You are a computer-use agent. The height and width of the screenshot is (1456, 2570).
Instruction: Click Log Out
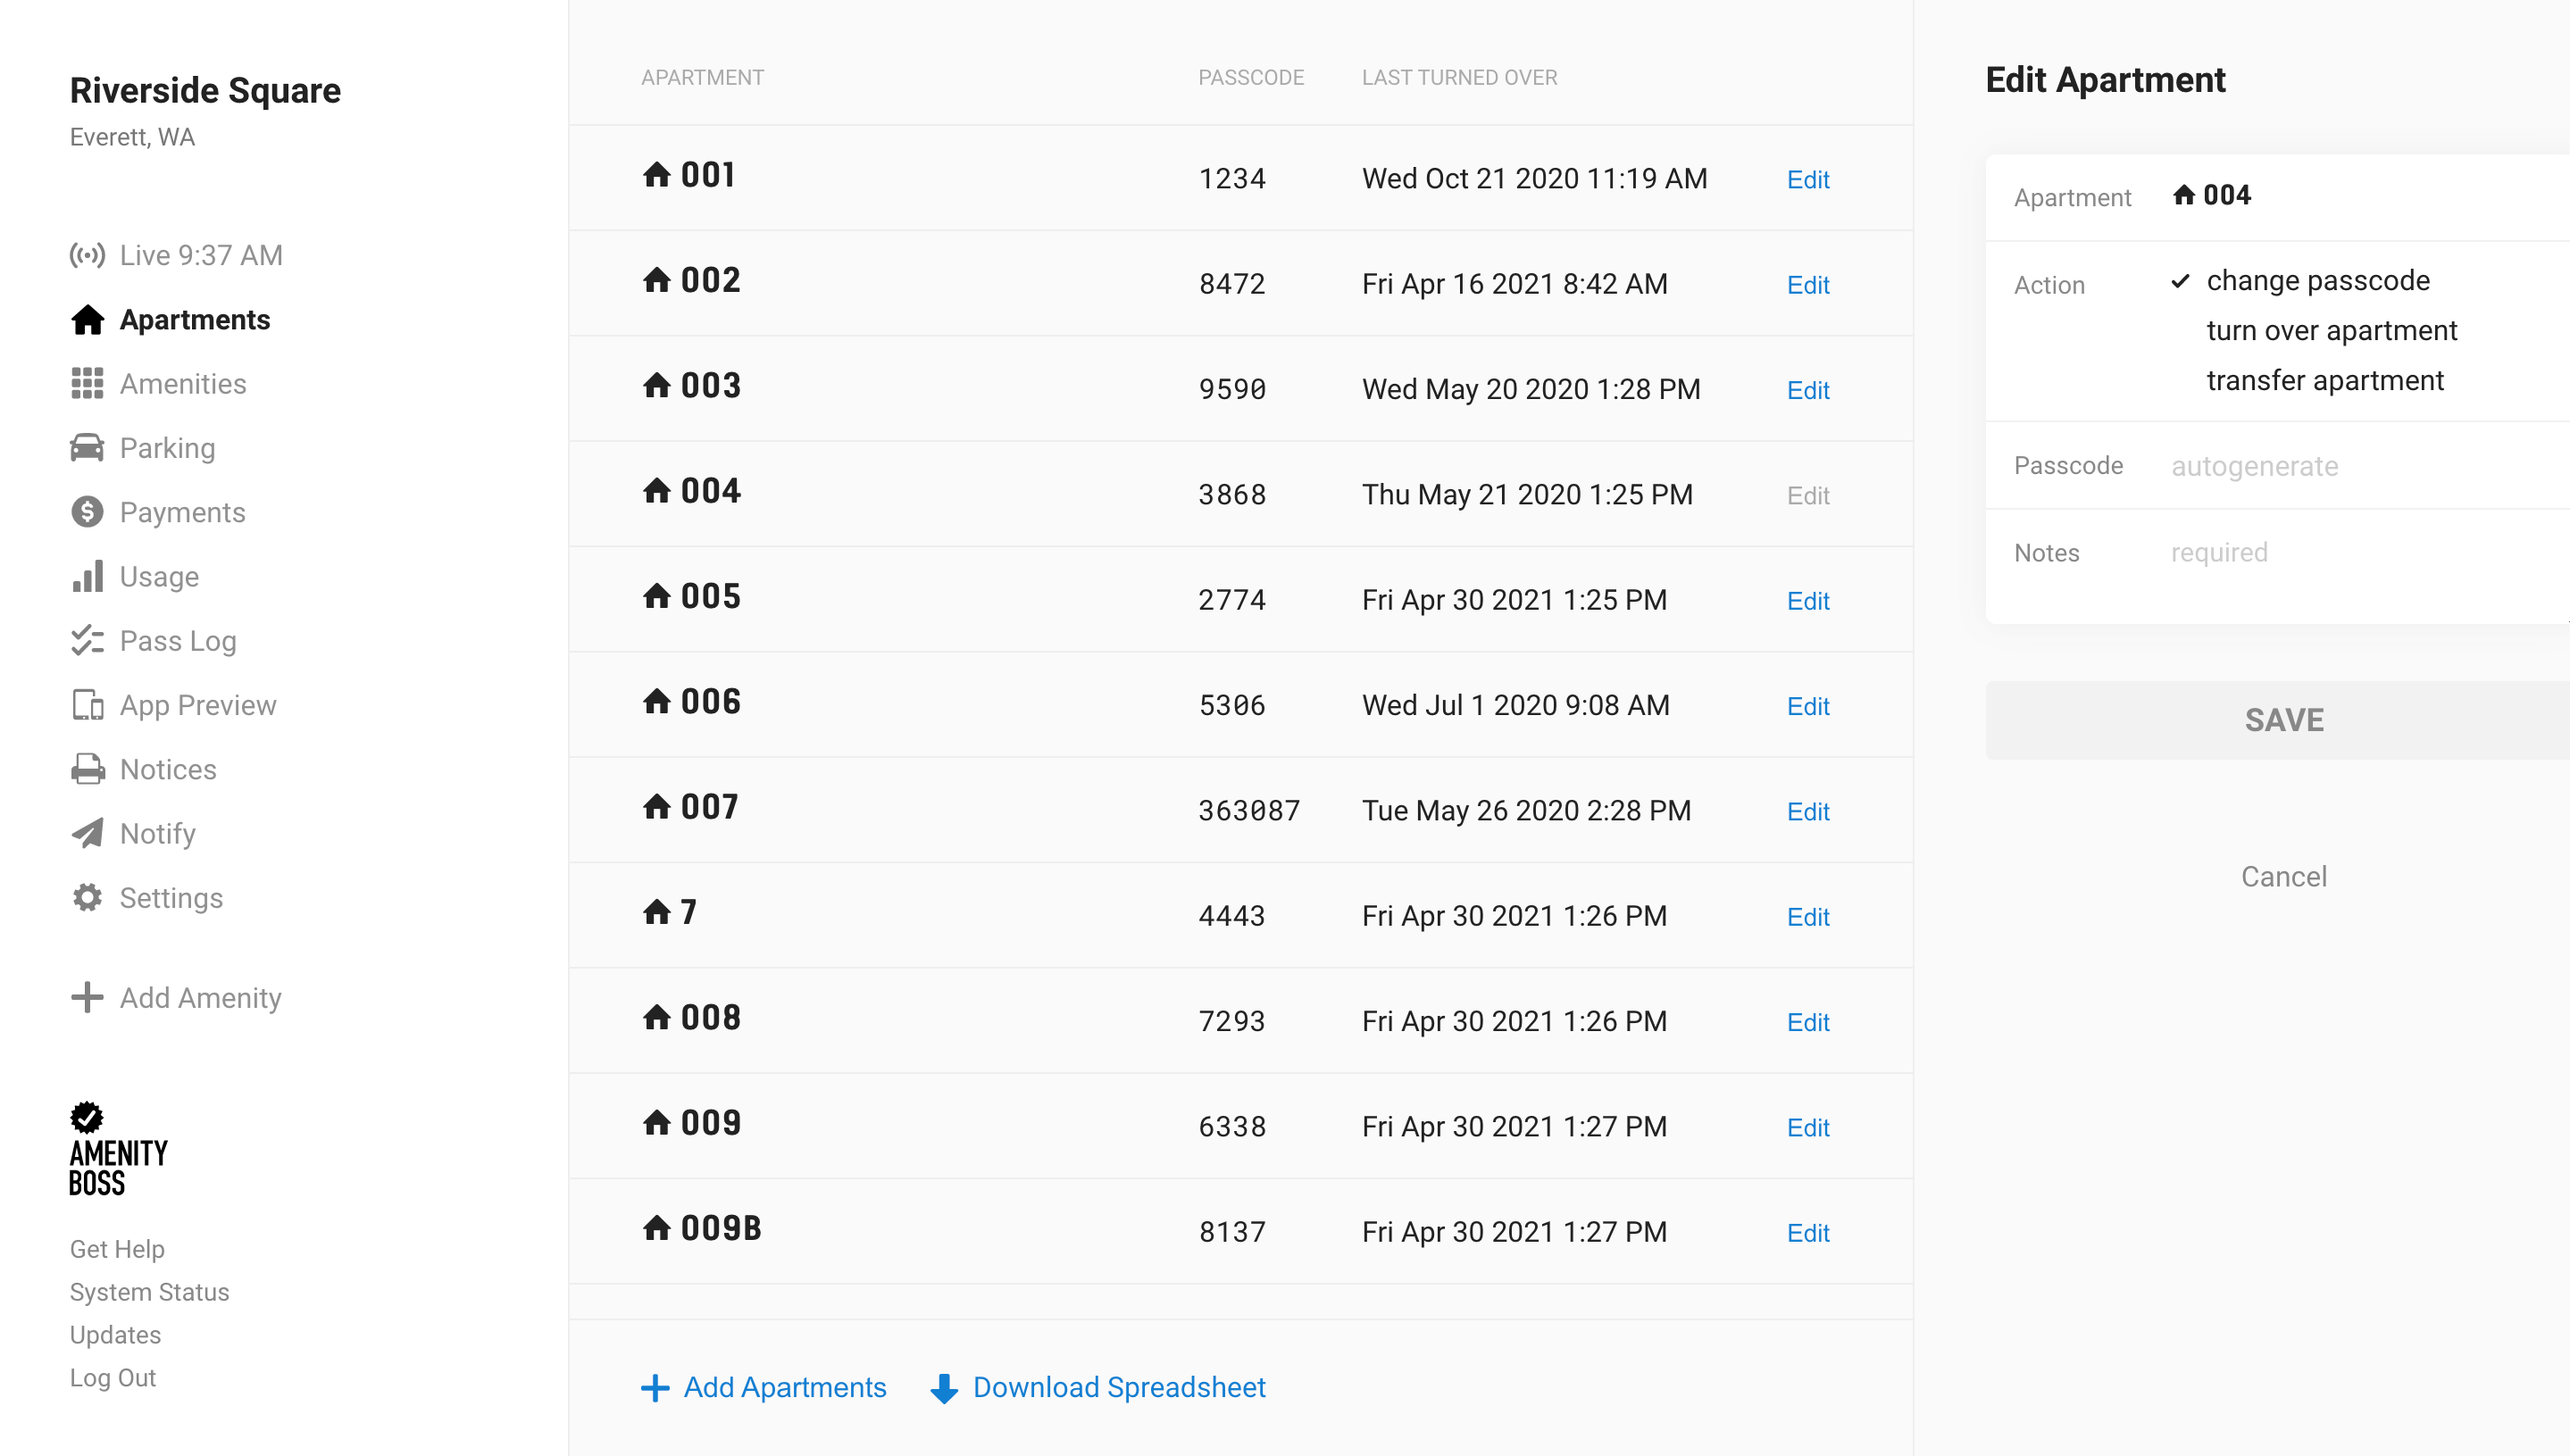point(112,1378)
